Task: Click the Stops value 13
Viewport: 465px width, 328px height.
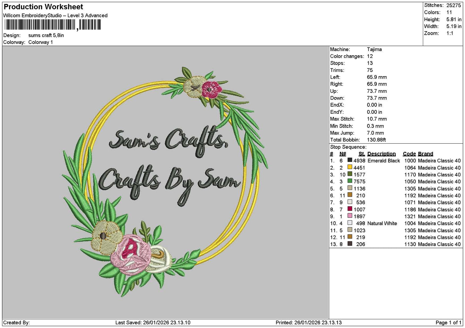Action: [x=370, y=63]
